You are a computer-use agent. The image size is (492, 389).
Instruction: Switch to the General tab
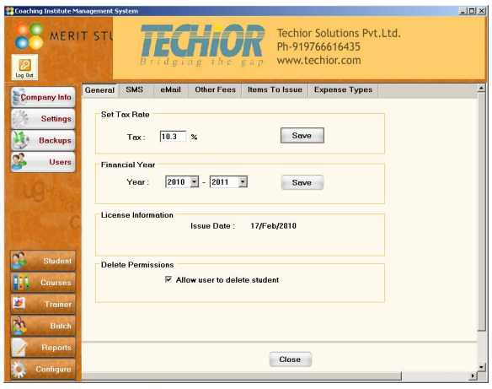(99, 90)
